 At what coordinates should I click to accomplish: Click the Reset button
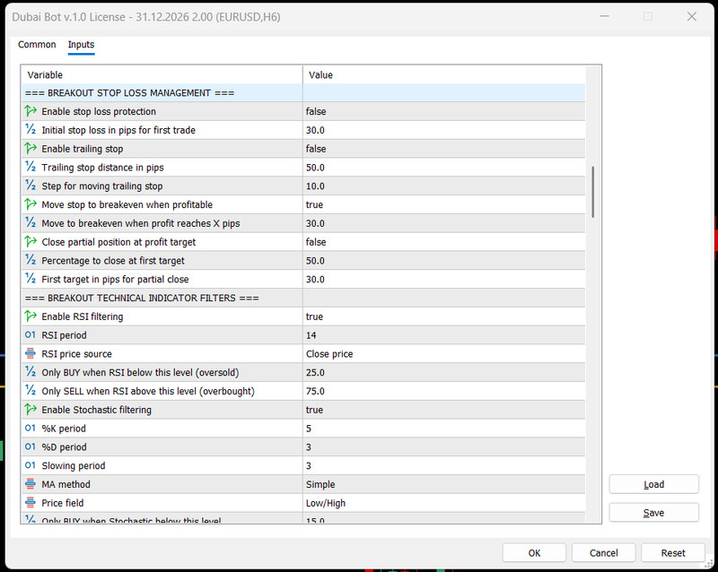(x=672, y=553)
